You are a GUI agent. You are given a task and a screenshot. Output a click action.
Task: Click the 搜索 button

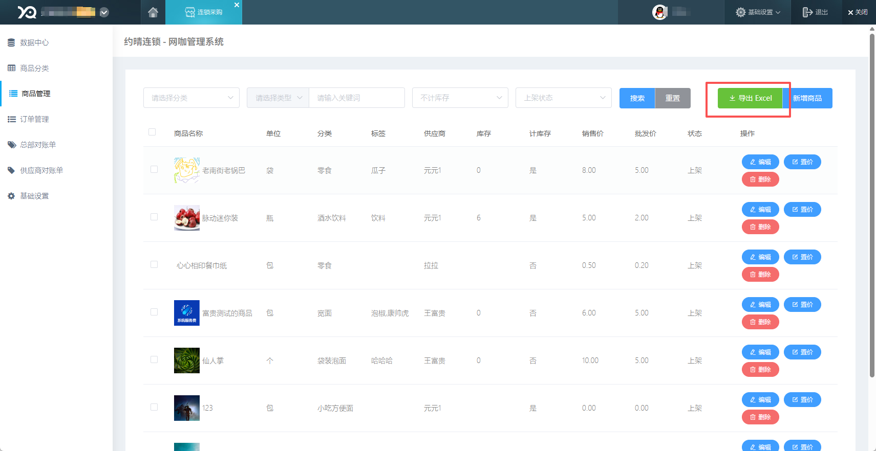pyautogui.click(x=637, y=98)
